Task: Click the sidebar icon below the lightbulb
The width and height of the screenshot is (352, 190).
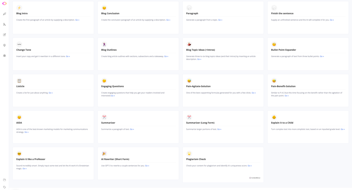Action: 4,56
